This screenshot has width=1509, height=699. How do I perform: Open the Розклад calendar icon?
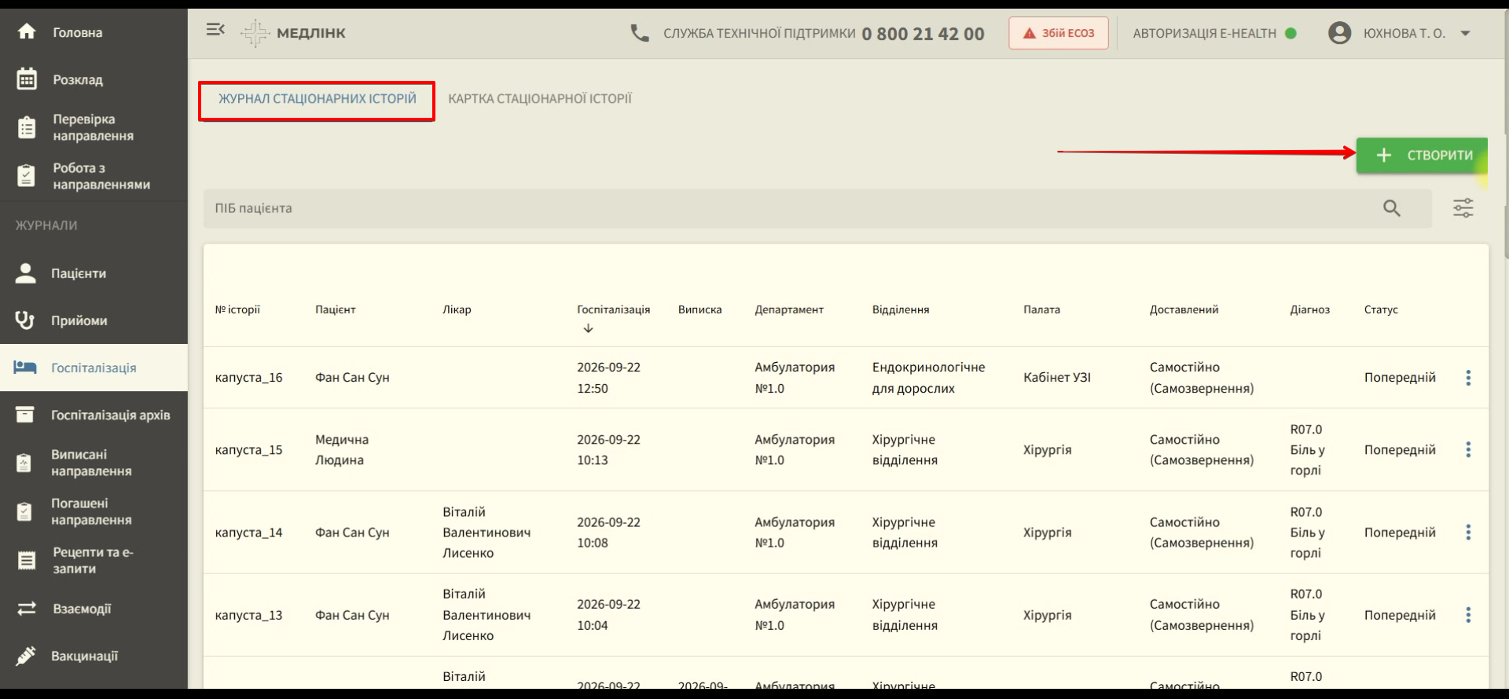(27, 79)
